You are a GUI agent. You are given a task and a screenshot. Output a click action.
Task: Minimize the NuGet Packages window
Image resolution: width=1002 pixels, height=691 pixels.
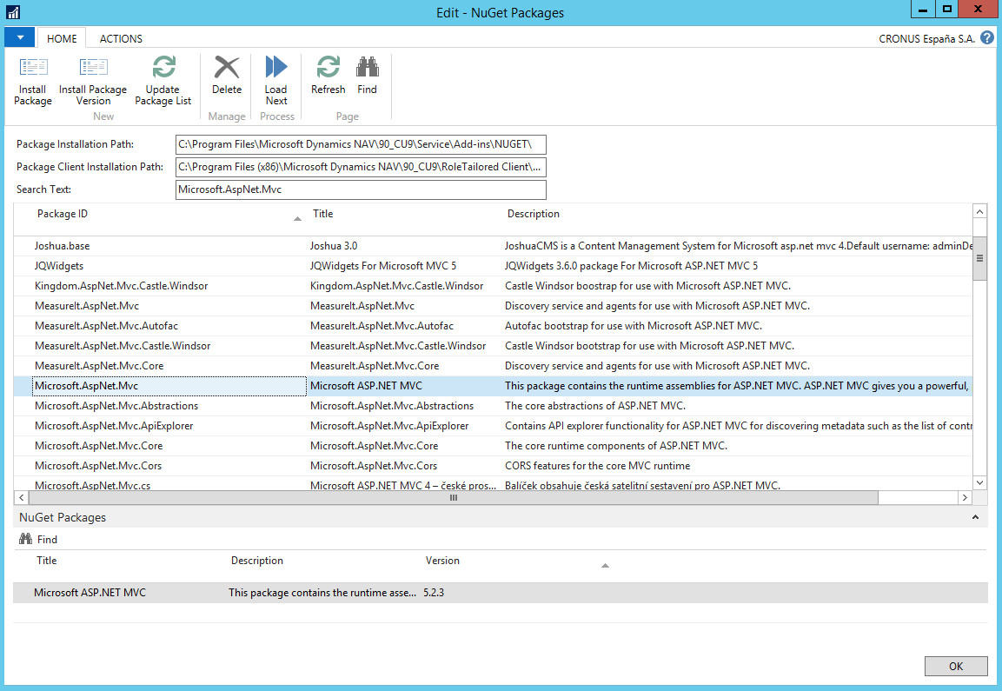922,9
